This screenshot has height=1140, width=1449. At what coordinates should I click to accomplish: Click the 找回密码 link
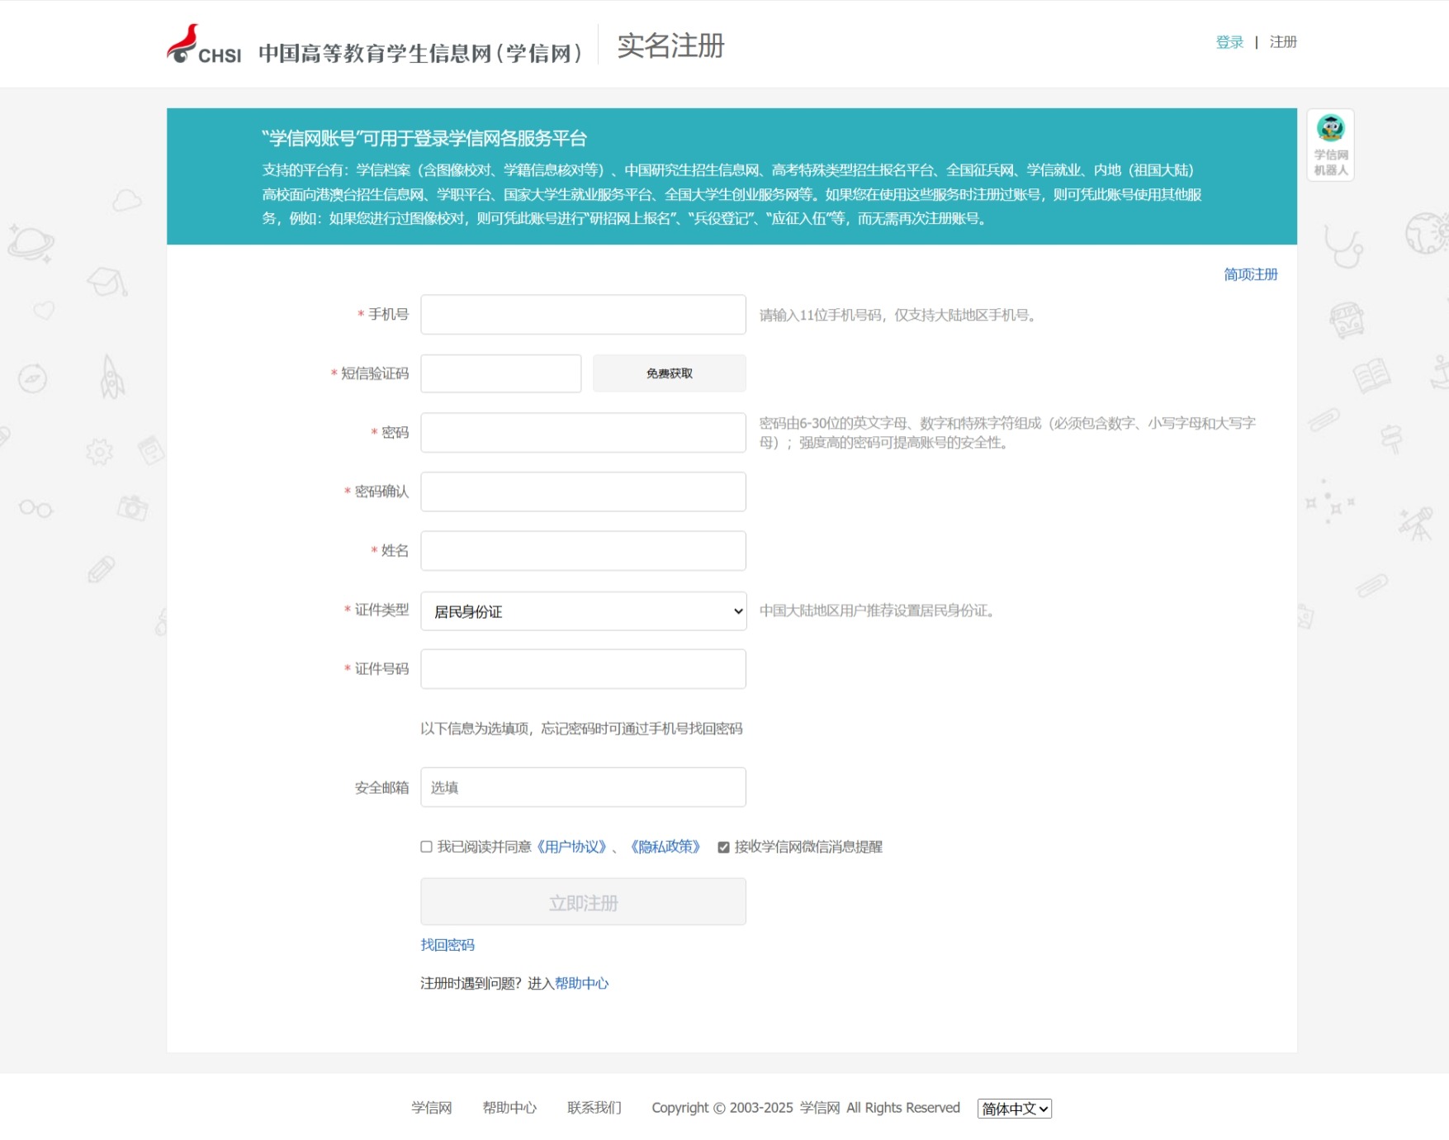click(x=447, y=945)
